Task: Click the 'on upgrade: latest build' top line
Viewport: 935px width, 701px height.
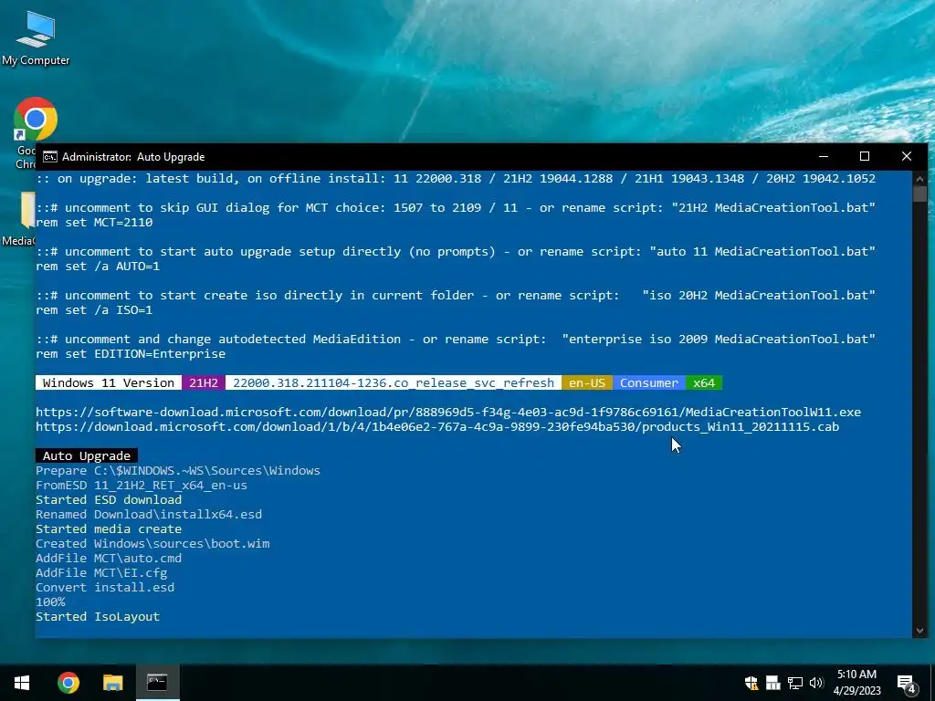Action: [456, 178]
